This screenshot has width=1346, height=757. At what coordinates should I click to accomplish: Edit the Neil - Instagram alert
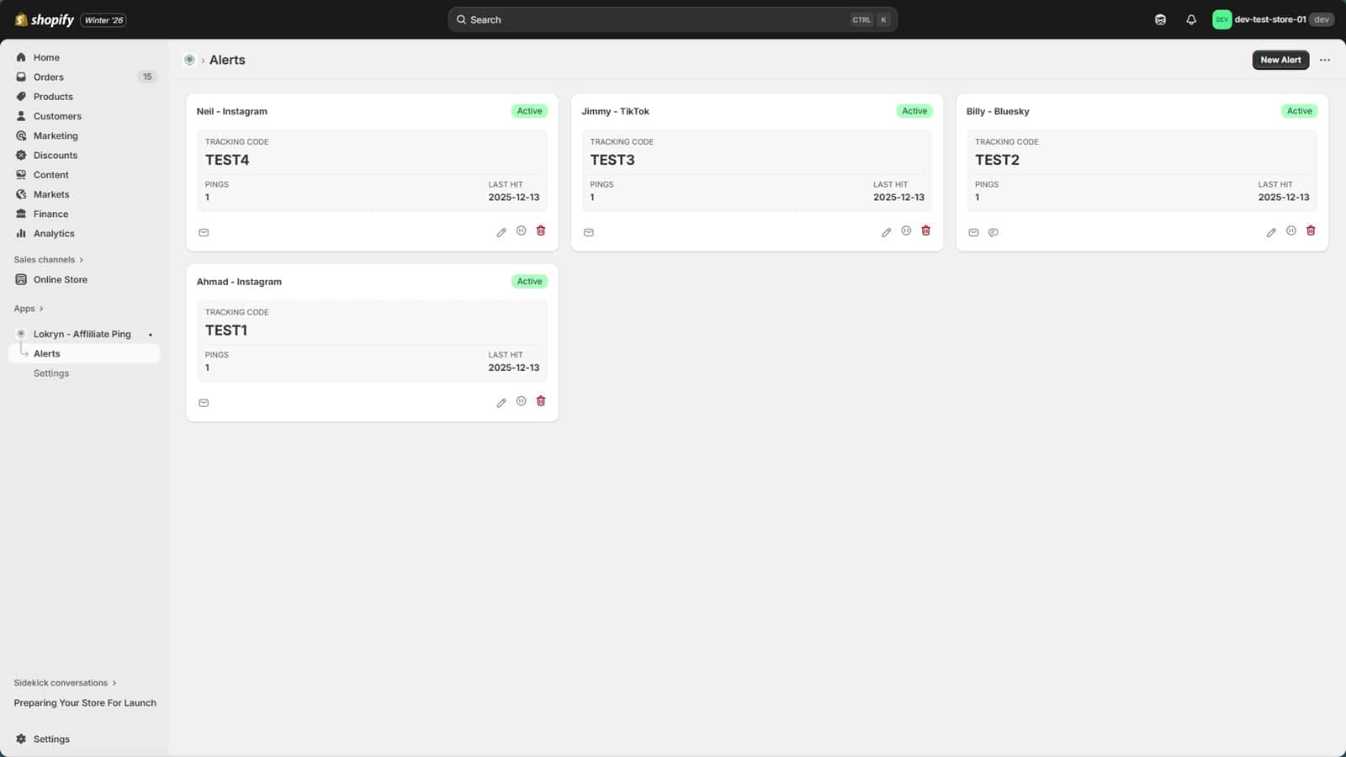coord(501,231)
